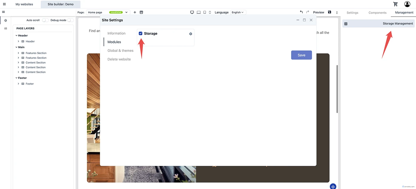Click the desktop viewport icon

(x=192, y=12)
